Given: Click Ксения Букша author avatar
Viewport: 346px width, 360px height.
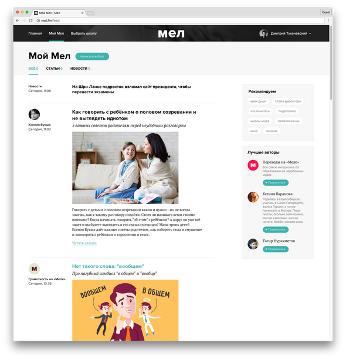Looking at the screenshot, I should (34, 114).
